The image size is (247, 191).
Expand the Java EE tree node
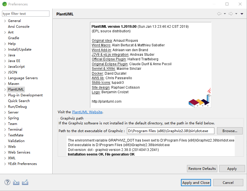pos(5,61)
